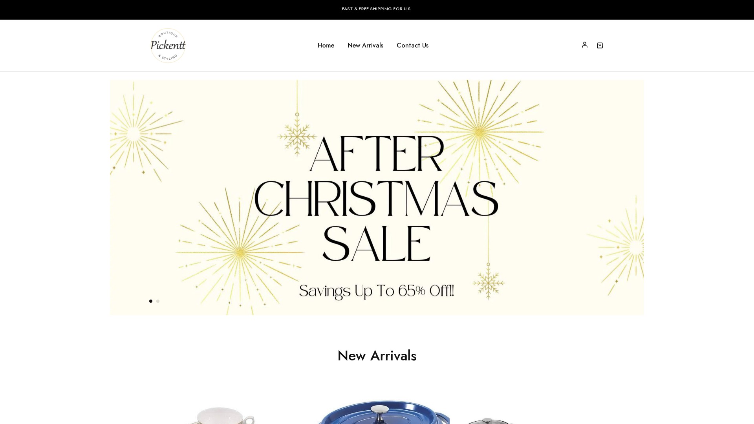
Task: Click the gold snowflake ornament above AFTER
Action: click(297, 135)
